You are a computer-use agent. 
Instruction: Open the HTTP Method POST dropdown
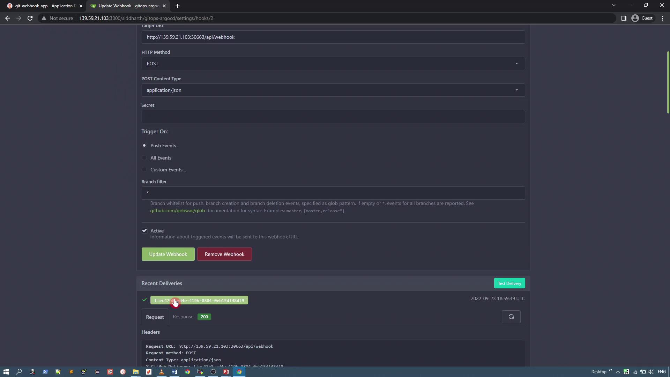coord(333,64)
